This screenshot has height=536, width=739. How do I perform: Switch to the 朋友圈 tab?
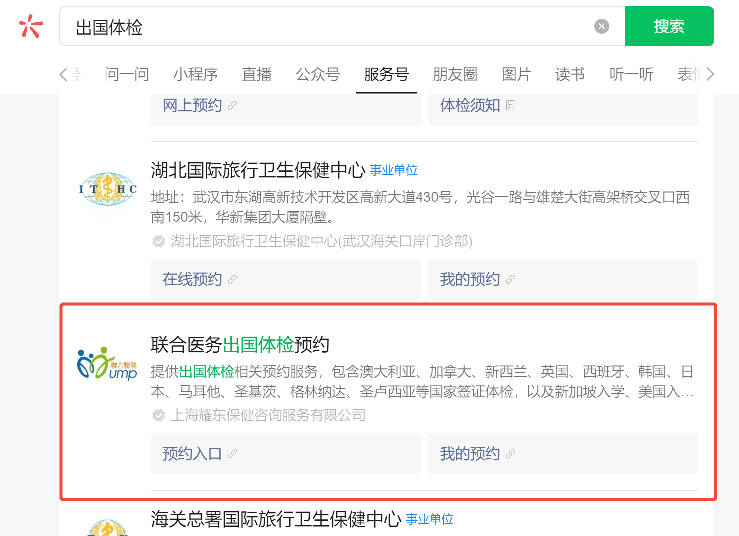455,74
